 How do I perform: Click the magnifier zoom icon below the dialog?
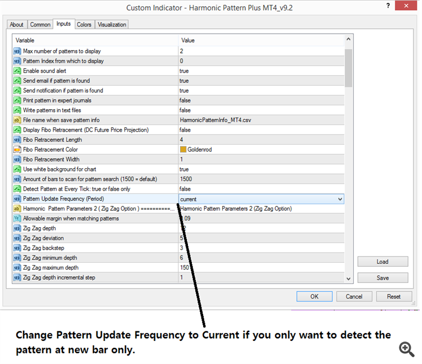(406, 349)
